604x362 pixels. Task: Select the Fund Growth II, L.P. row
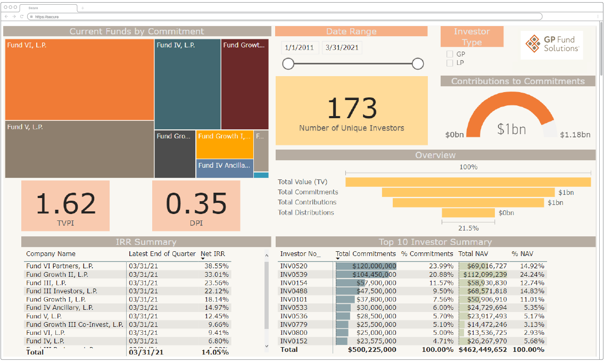click(128, 275)
